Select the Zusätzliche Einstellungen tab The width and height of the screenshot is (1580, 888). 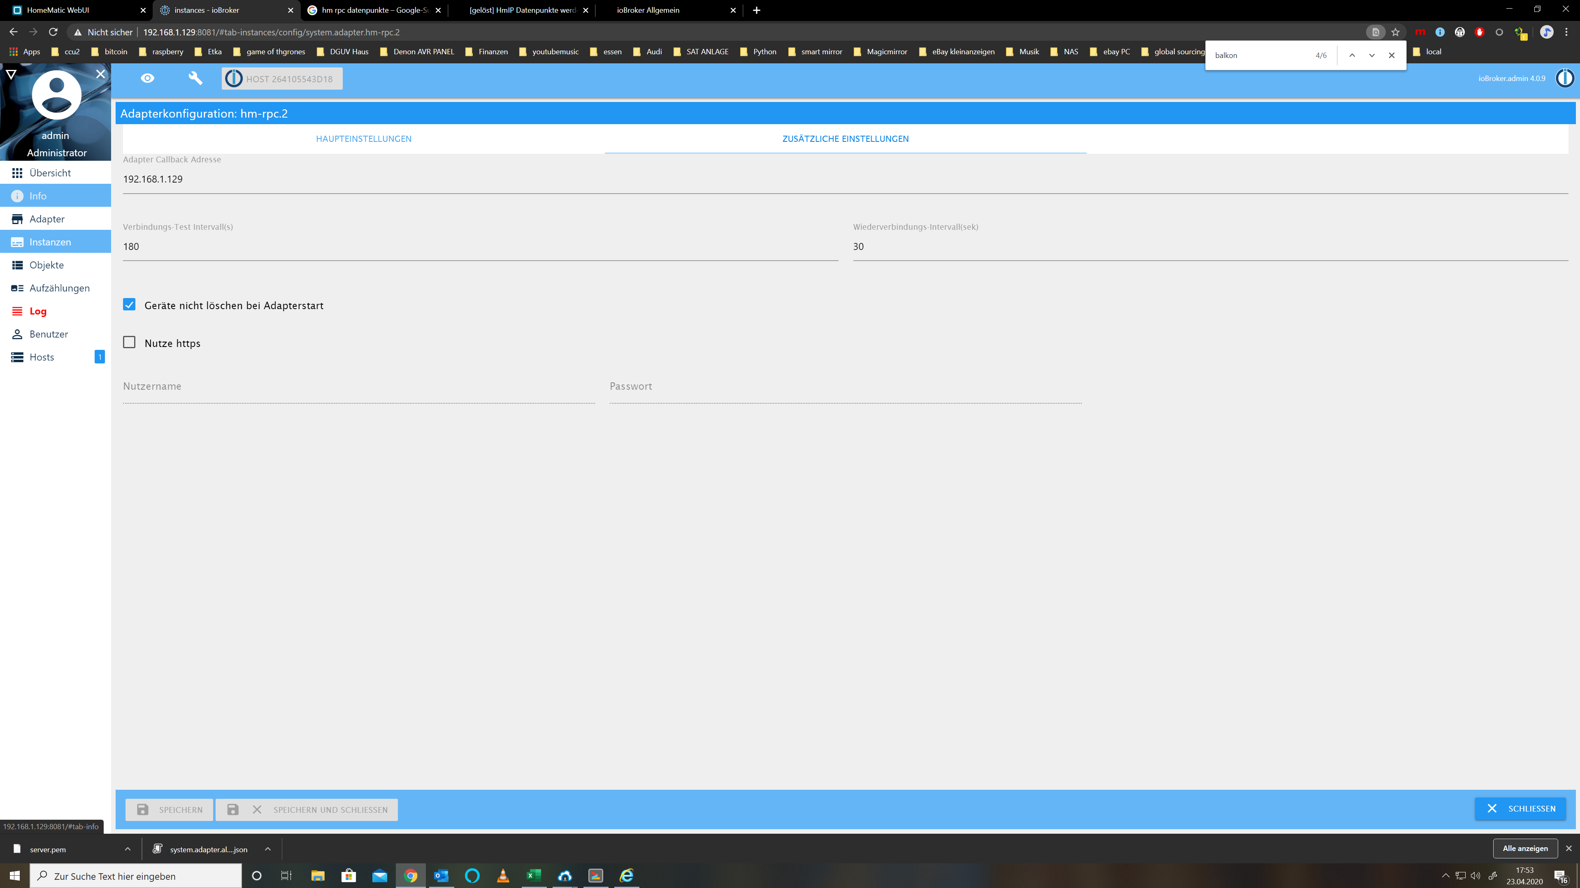845,139
